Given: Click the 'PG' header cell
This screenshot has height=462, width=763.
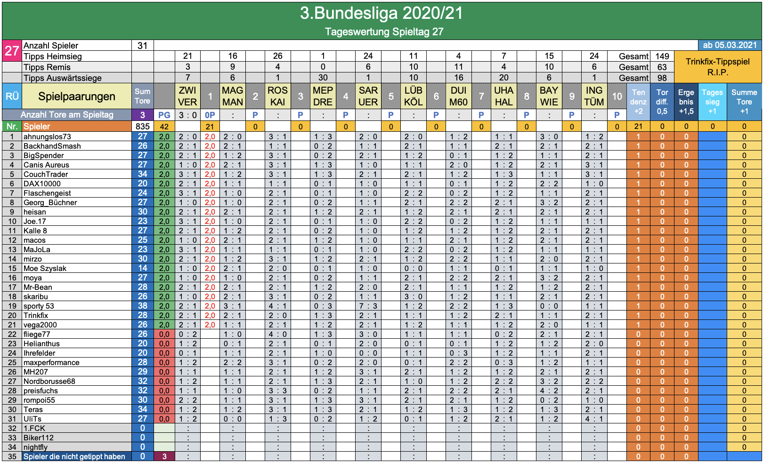Looking at the screenshot, I should pos(164,115).
